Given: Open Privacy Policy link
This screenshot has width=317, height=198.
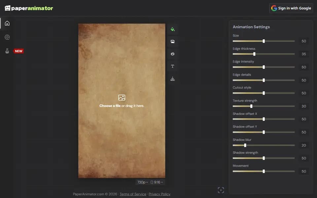Looking at the screenshot, I should (x=159, y=194).
